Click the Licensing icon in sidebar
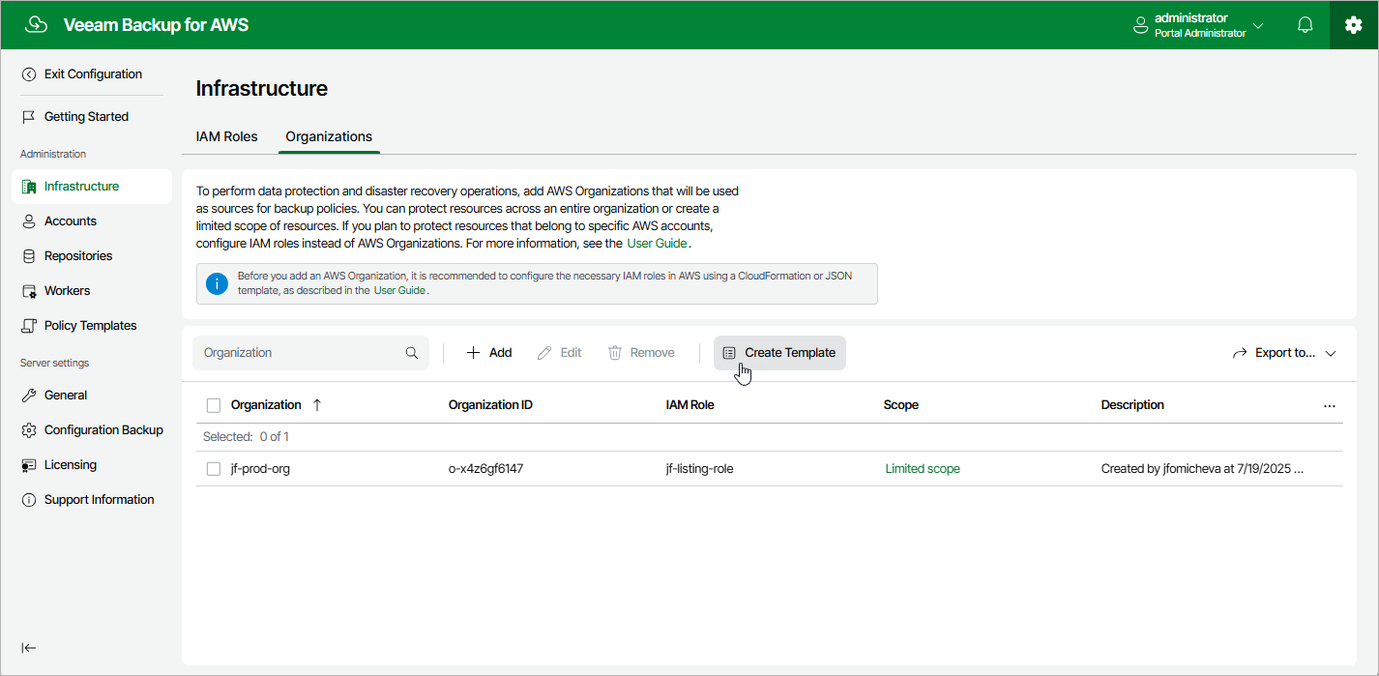This screenshot has width=1379, height=676. tap(29, 465)
